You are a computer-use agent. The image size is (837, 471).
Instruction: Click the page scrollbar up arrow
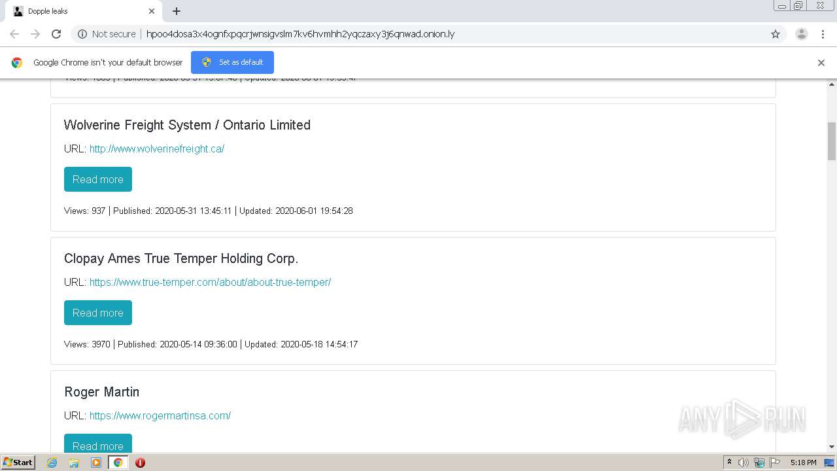pos(832,84)
